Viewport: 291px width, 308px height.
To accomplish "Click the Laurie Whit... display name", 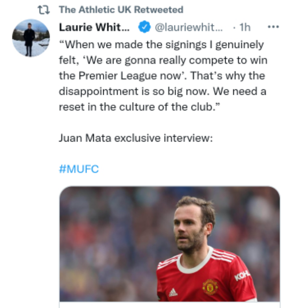I will [94, 27].
